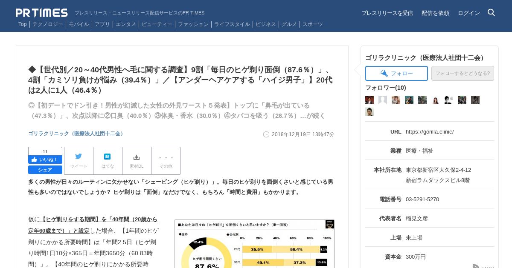Click listing status 未上場
The height and width of the screenshot is (268, 512).
pyautogui.click(x=414, y=237)
